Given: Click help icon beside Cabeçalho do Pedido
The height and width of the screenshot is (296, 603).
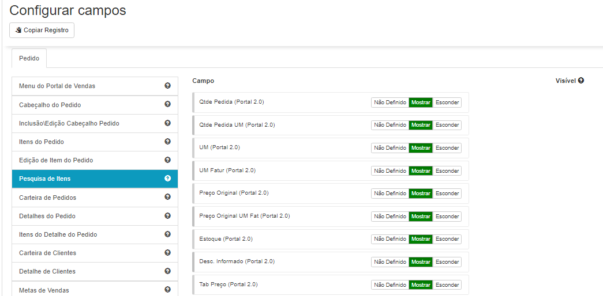Looking at the screenshot, I should (x=167, y=104).
